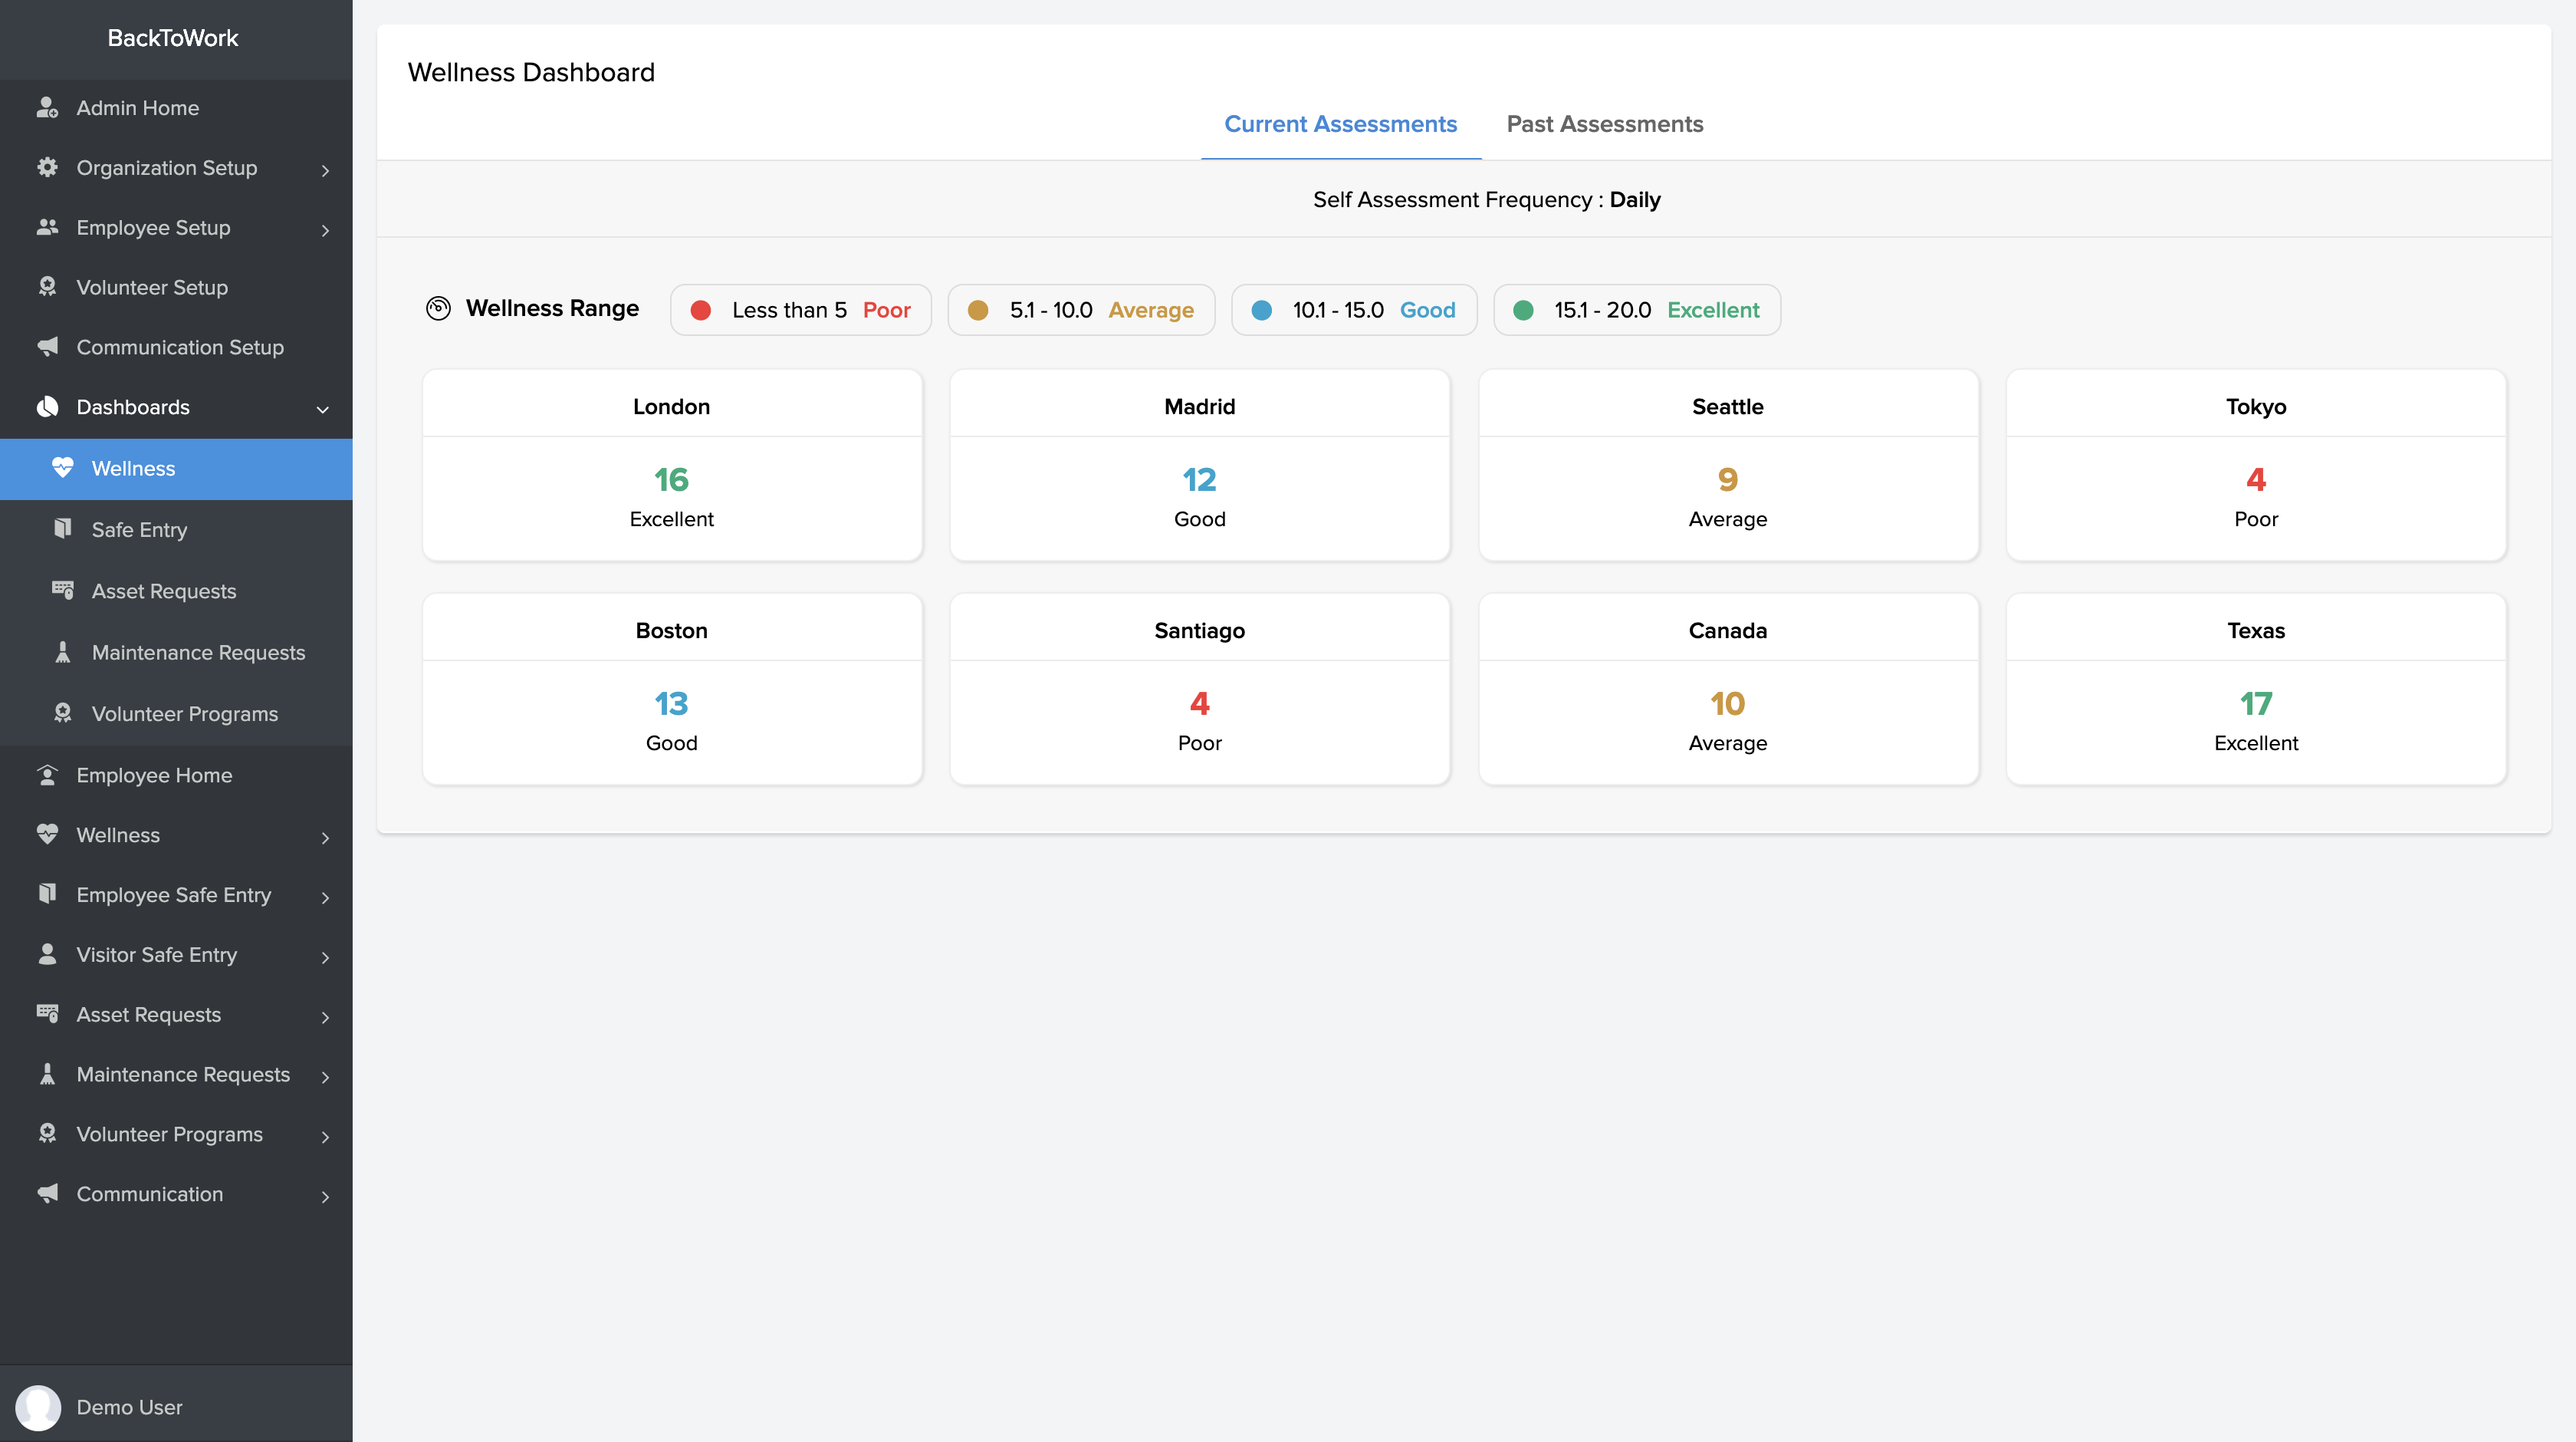This screenshot has height=1442, width=2576.
Task: Expand the Employee Setup submenu arrow
Action: click(x=325, y=229)
